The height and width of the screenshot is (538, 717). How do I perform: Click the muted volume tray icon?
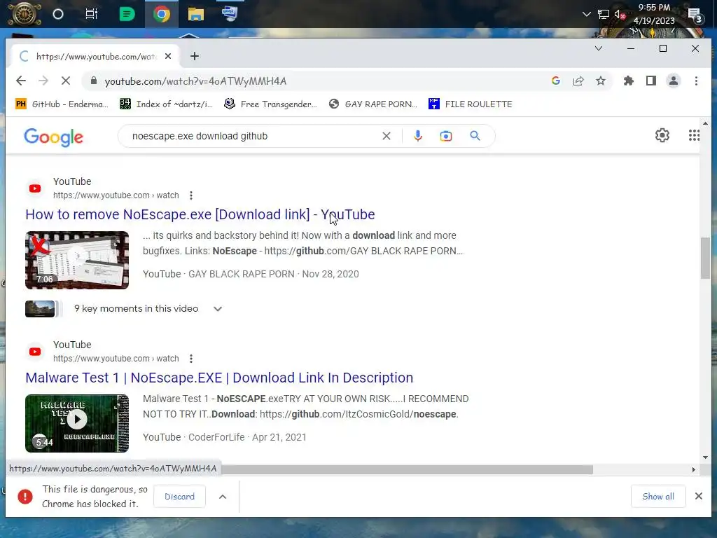[x=619, y=14]
